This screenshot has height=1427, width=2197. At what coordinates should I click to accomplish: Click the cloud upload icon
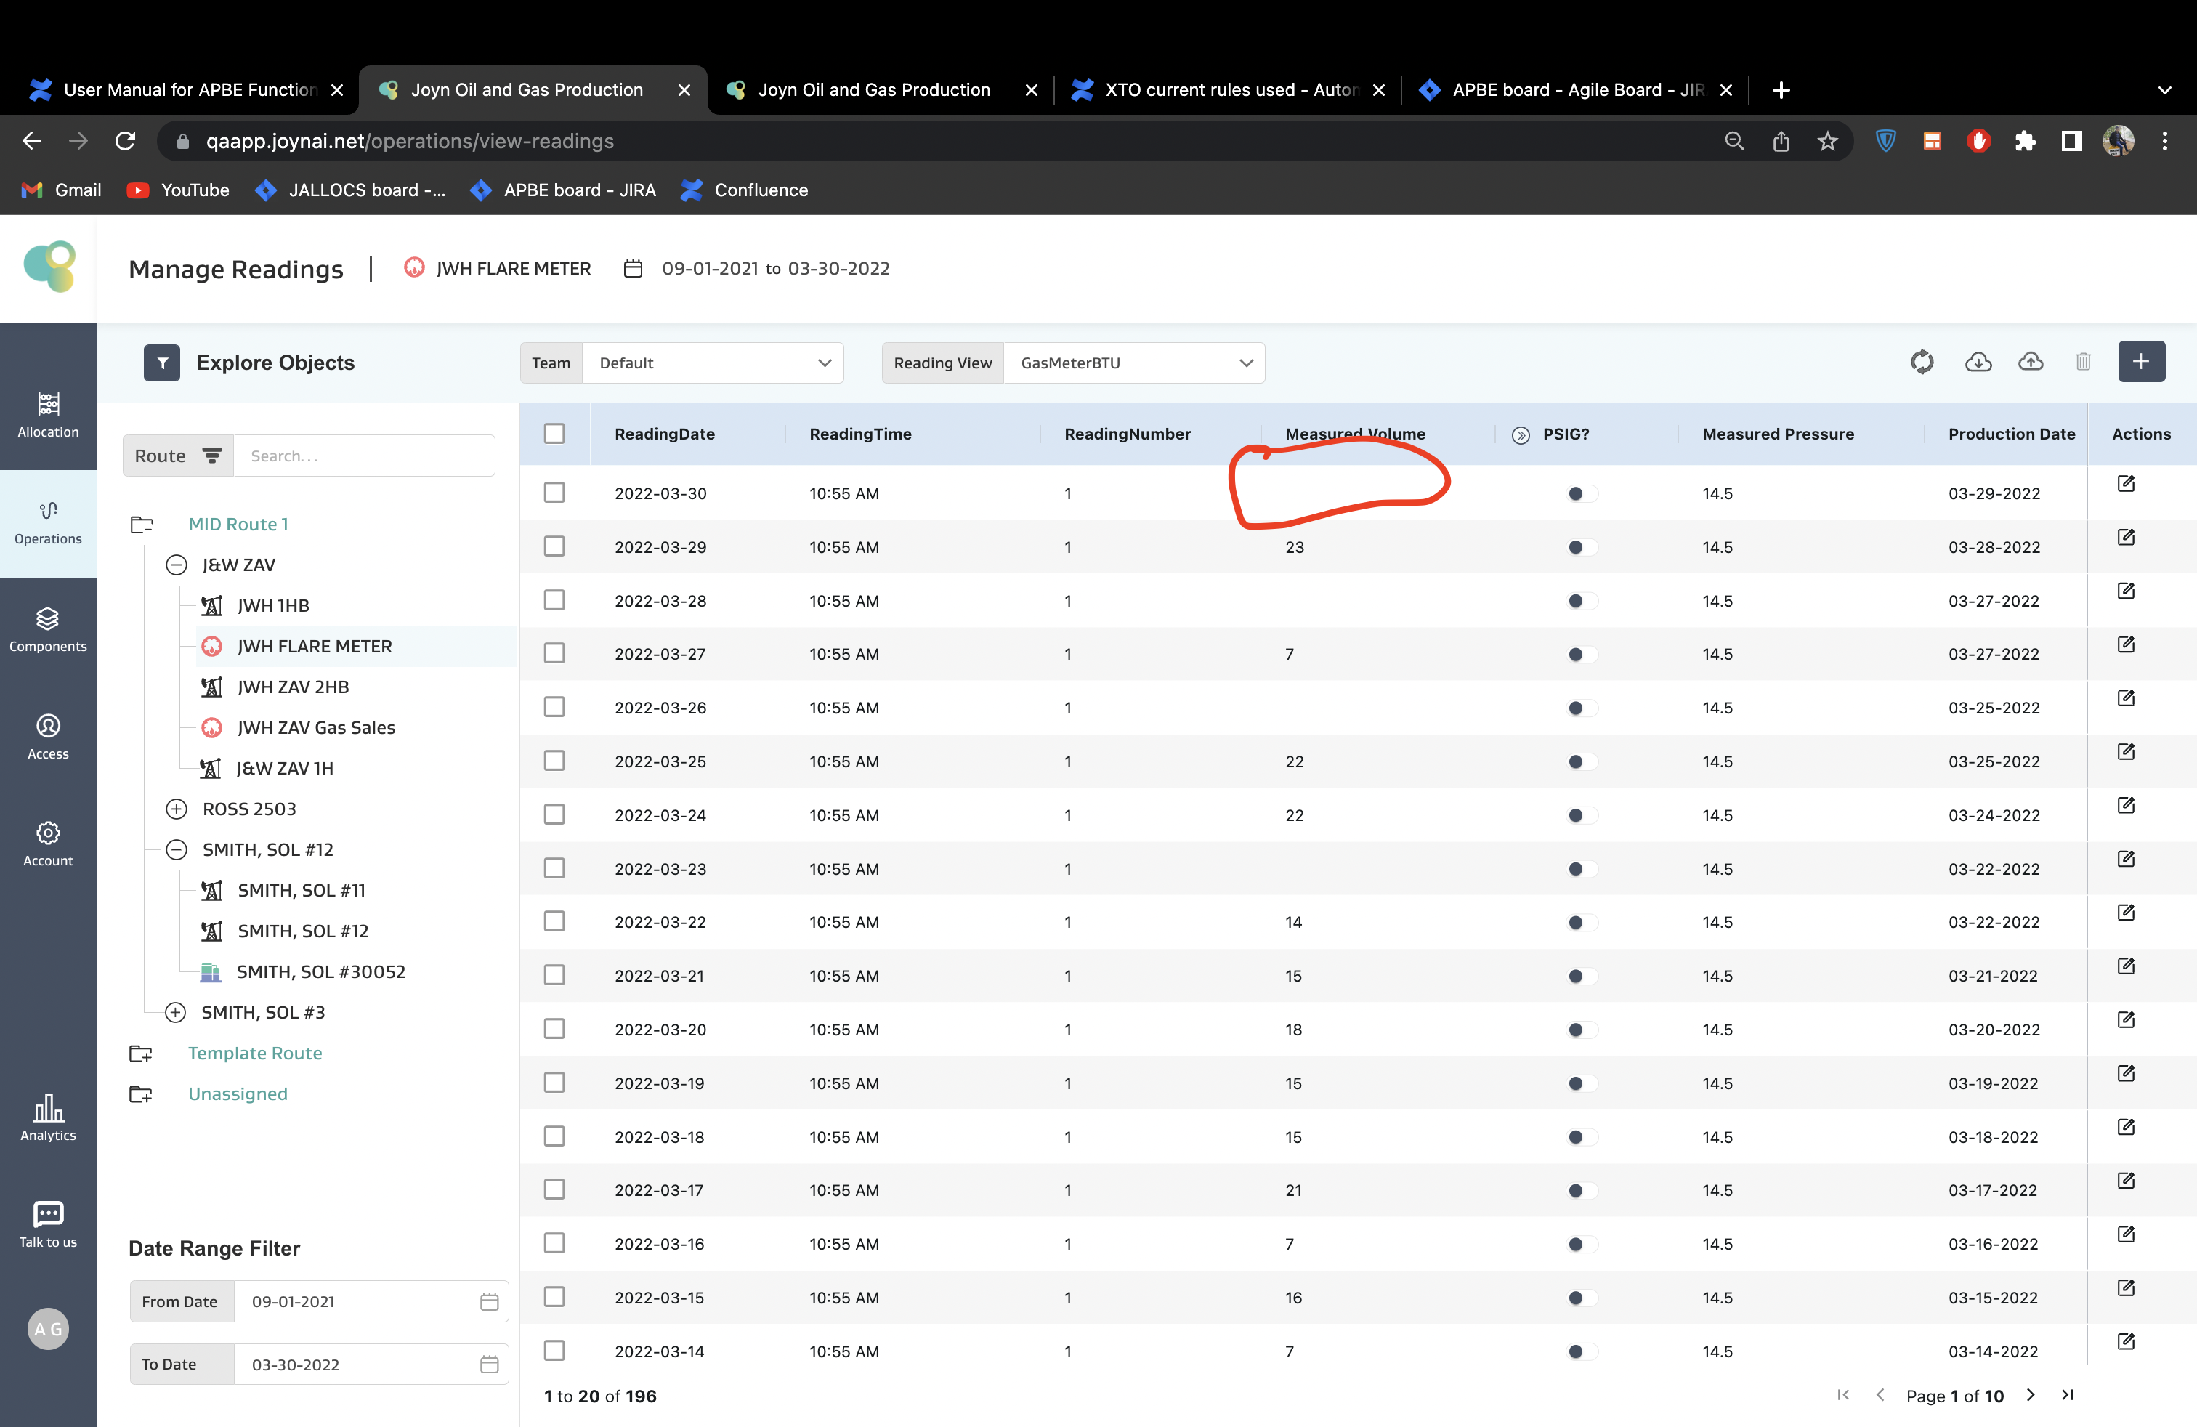pos(2030,362)
